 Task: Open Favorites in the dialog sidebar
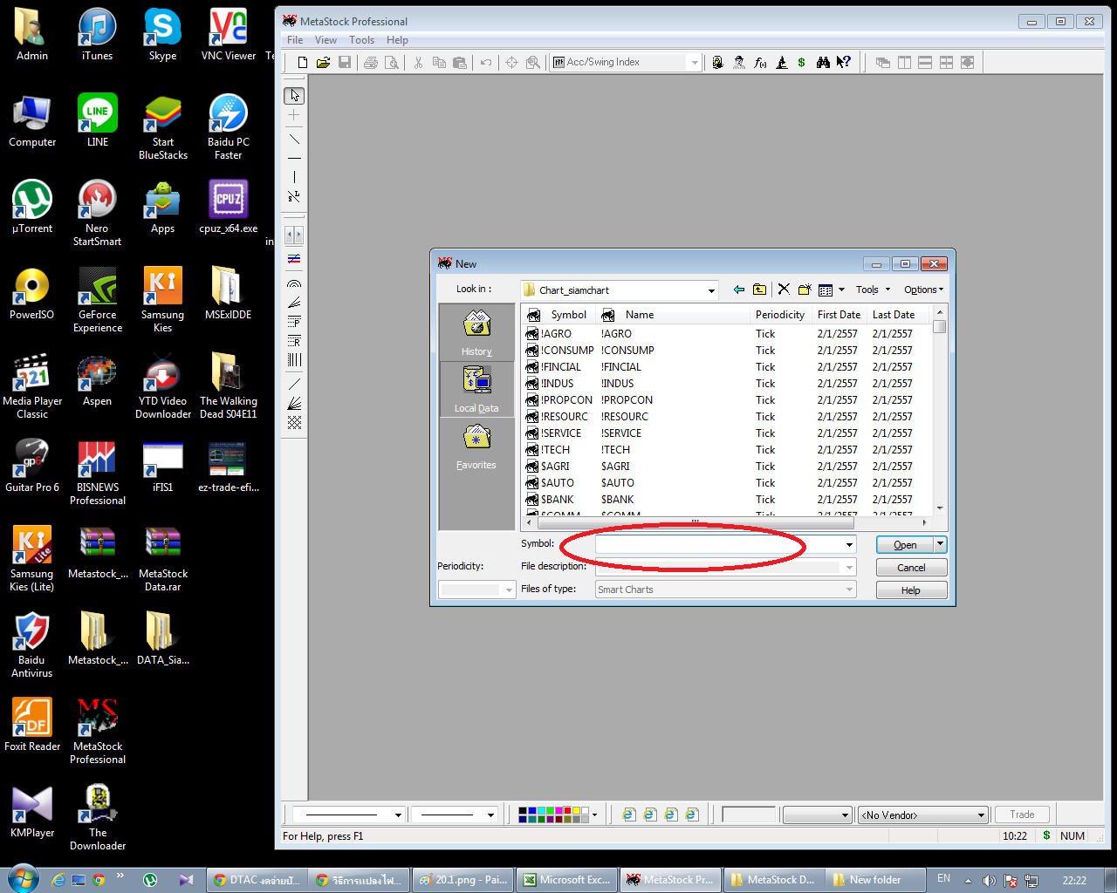[x=476, y=446]
